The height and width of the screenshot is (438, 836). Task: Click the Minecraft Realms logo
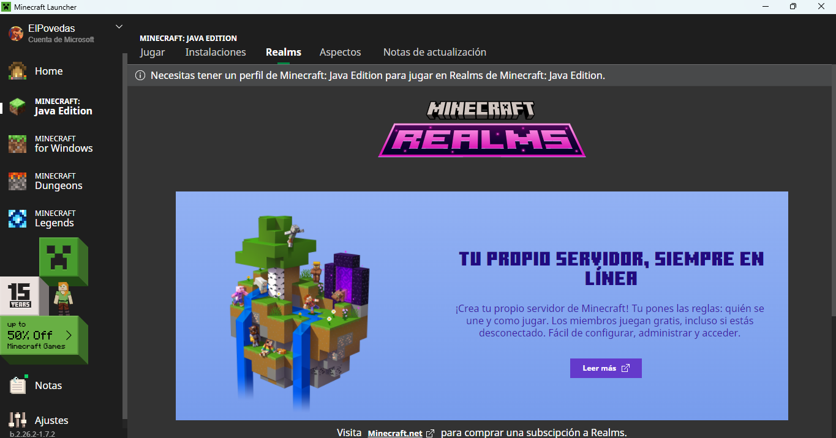482,129
